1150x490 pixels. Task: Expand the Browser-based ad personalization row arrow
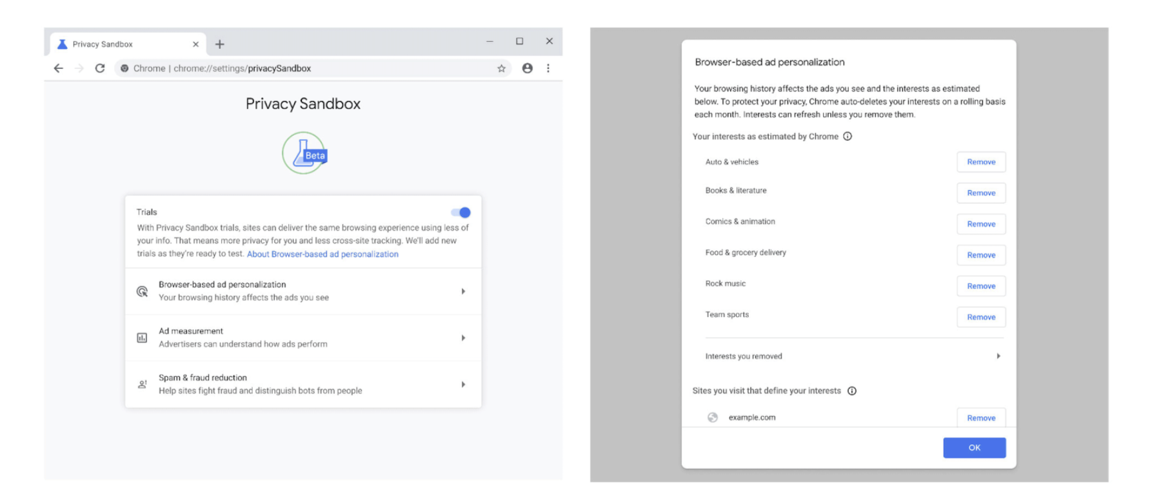(463, 291)
